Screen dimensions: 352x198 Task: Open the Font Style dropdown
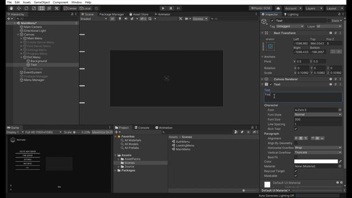click(318, 114)
